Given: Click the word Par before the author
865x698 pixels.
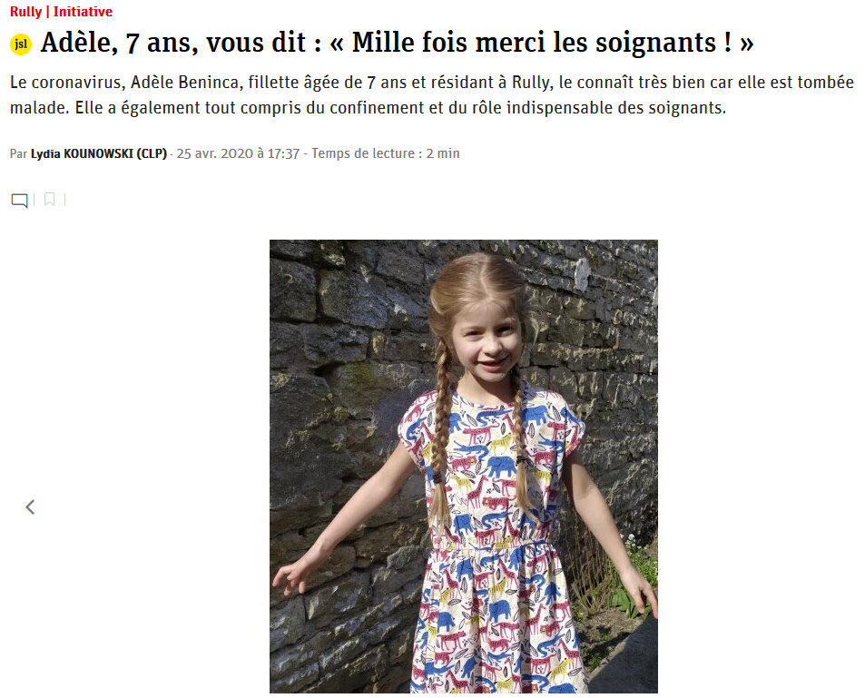Looking at the screenshot, I should [19, 153].
